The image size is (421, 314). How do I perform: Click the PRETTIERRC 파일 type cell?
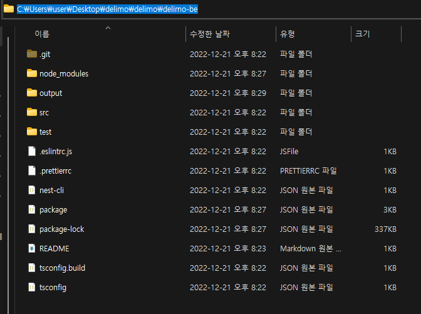(308, 171)
